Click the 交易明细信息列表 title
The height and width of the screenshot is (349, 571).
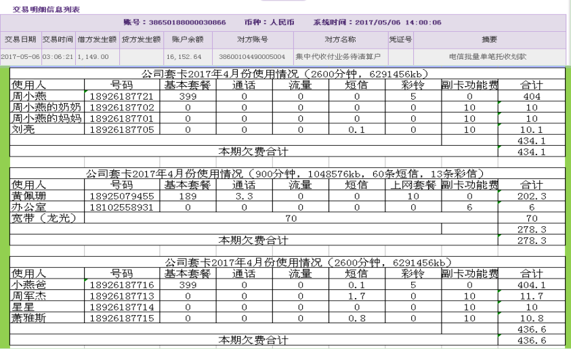click(x=46, y=10)
